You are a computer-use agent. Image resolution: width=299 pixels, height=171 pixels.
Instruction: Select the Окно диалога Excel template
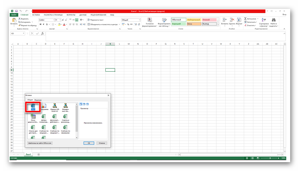click(33, 118)
